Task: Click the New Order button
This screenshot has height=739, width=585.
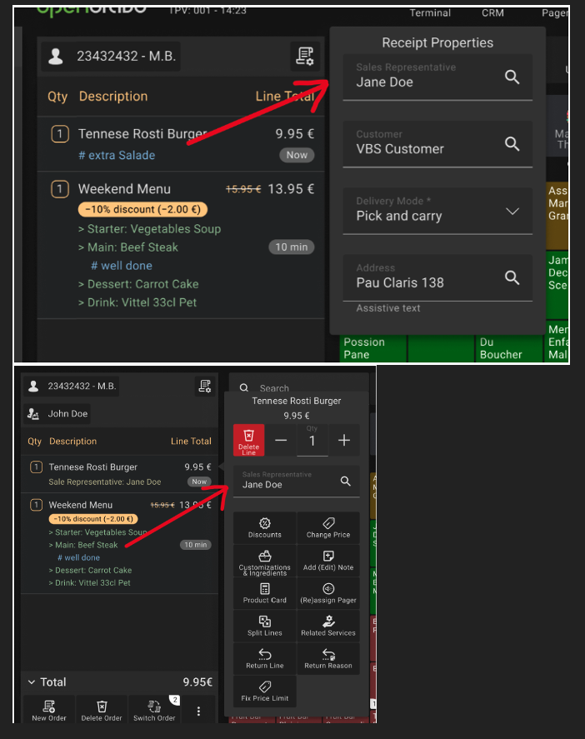Action: click(x=49, y=711)
